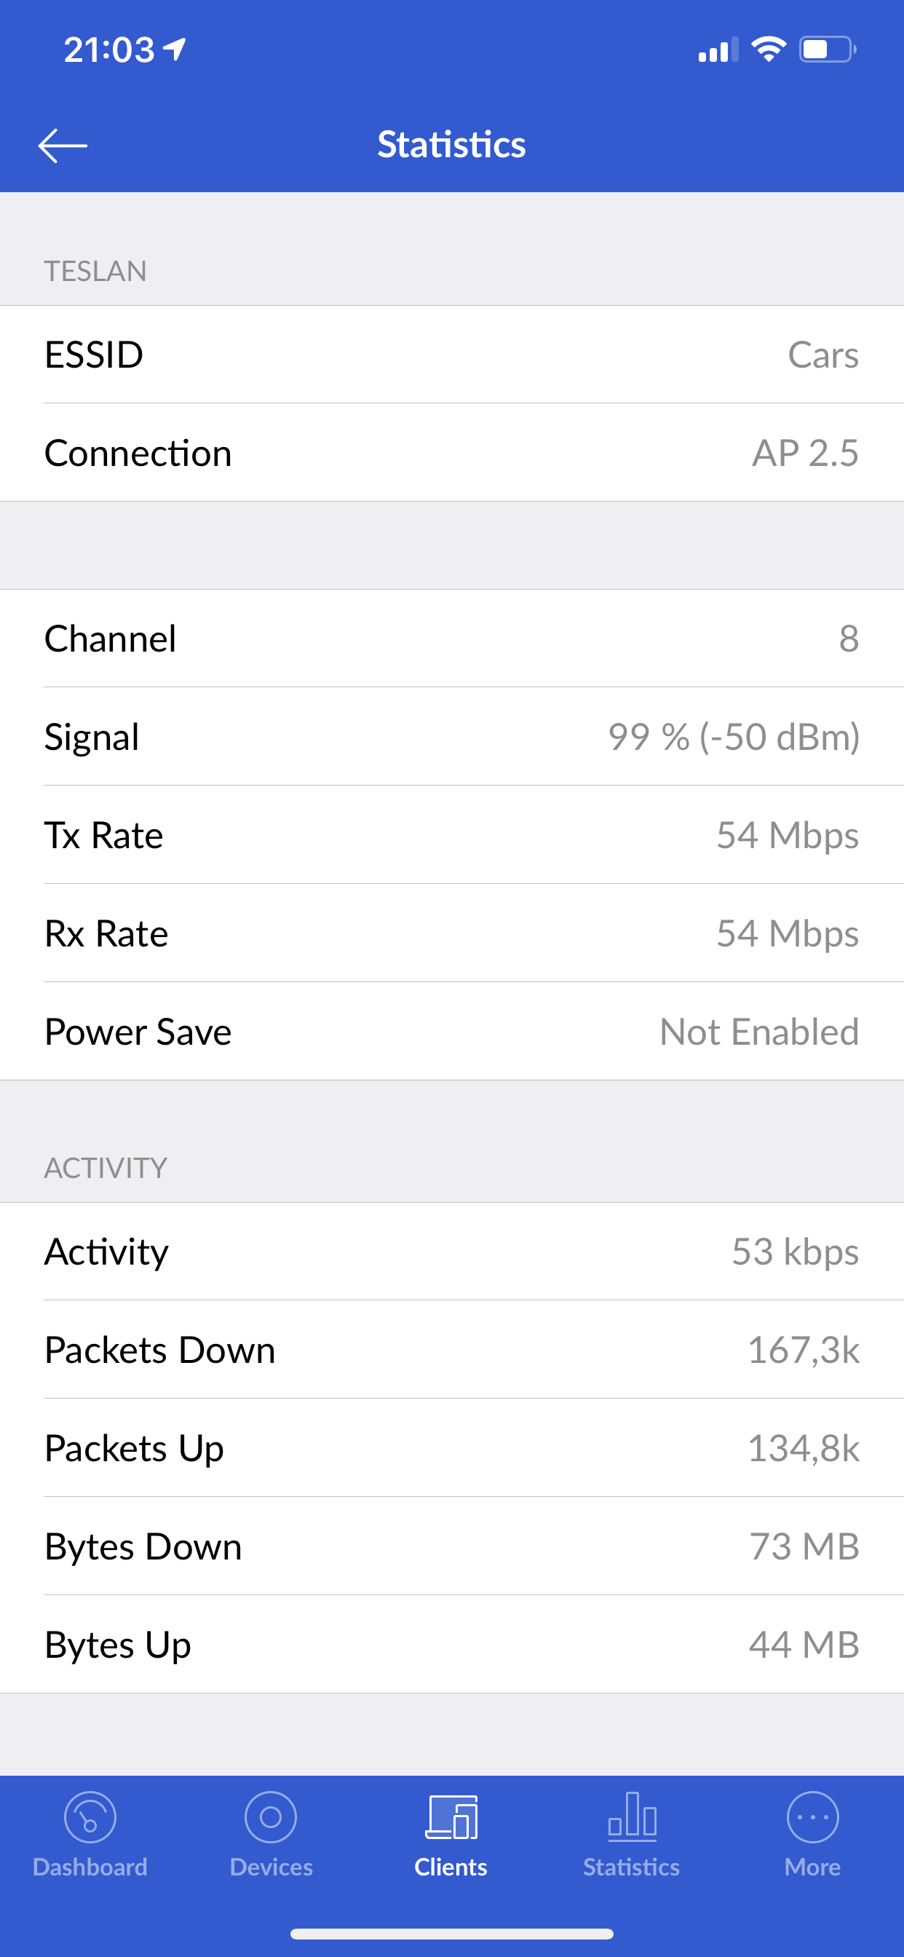Tap the Statistics page title
The image size is (904, 1957).
[451, 144]
